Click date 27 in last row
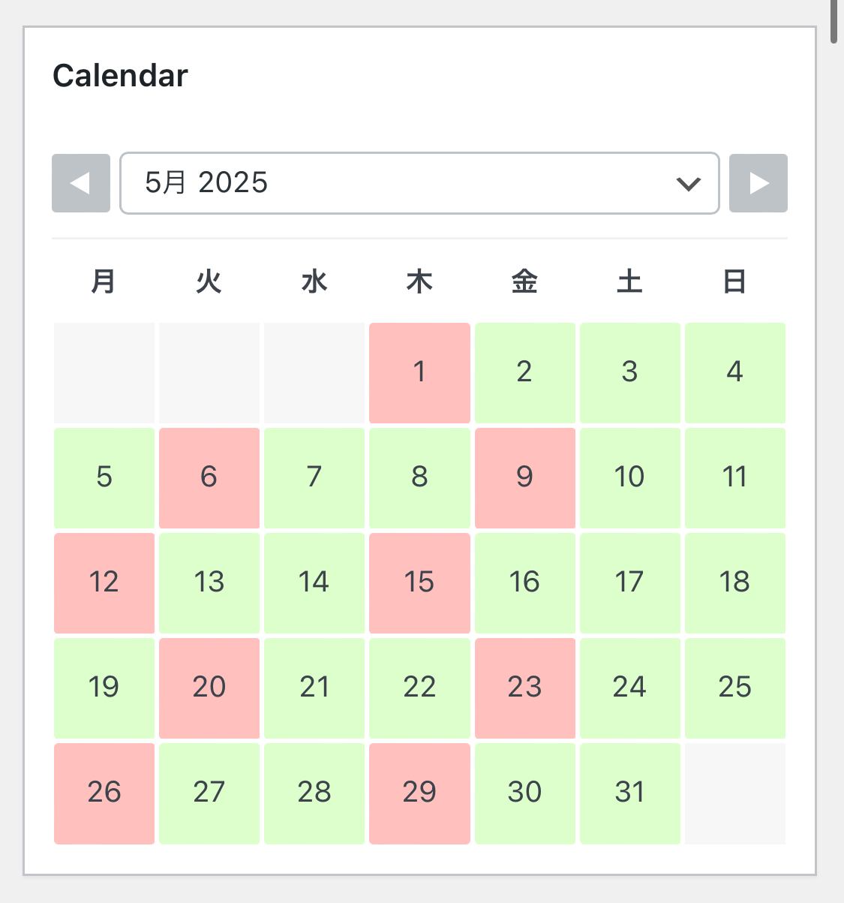This screenshot has width=844, height=903. point(209,793)
